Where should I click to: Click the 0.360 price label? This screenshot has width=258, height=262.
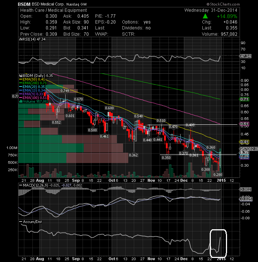(x=211, y=147)
